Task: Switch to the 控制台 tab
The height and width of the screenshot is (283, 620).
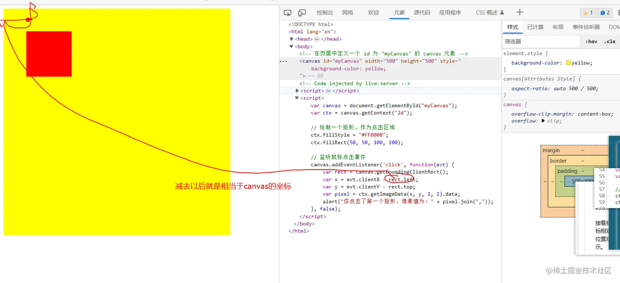Action: point(325,13)
